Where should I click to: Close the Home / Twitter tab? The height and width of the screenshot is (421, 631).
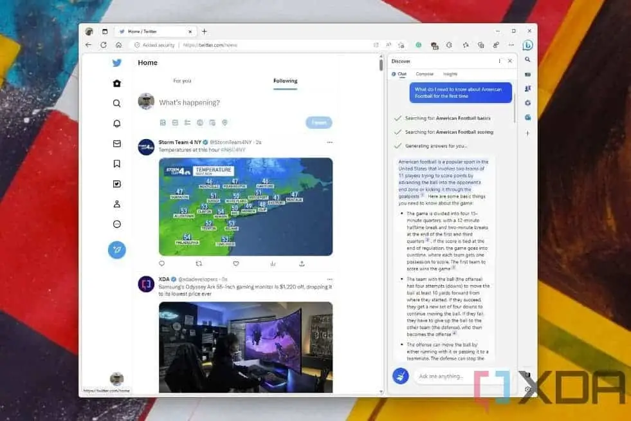[x=190, y=32]
